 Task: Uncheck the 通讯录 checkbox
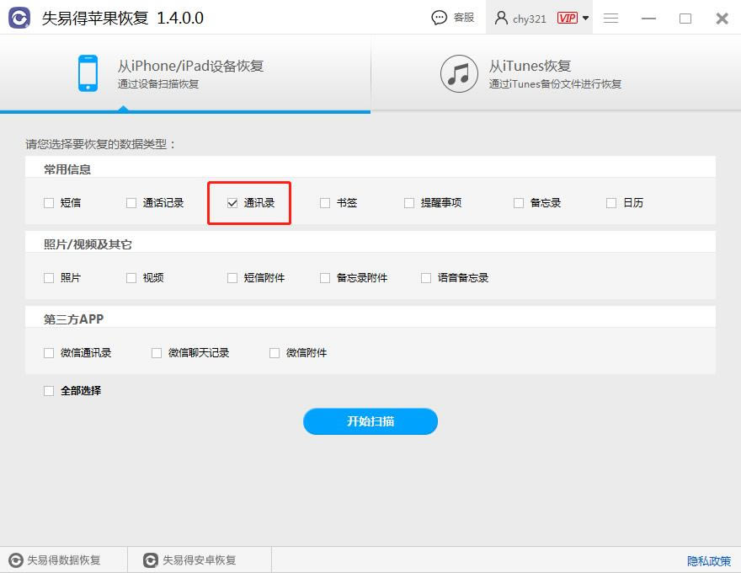click(x=232, y=203)
